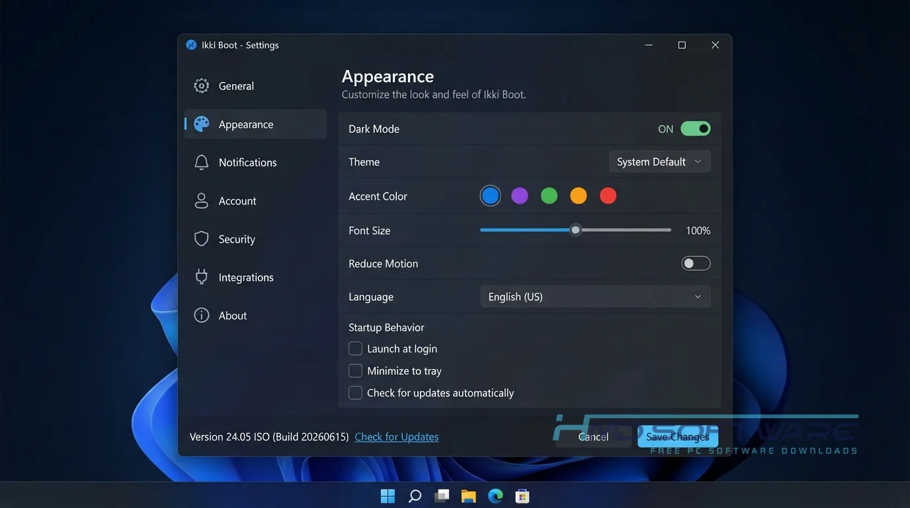Select the red accent color

(608, 196)
